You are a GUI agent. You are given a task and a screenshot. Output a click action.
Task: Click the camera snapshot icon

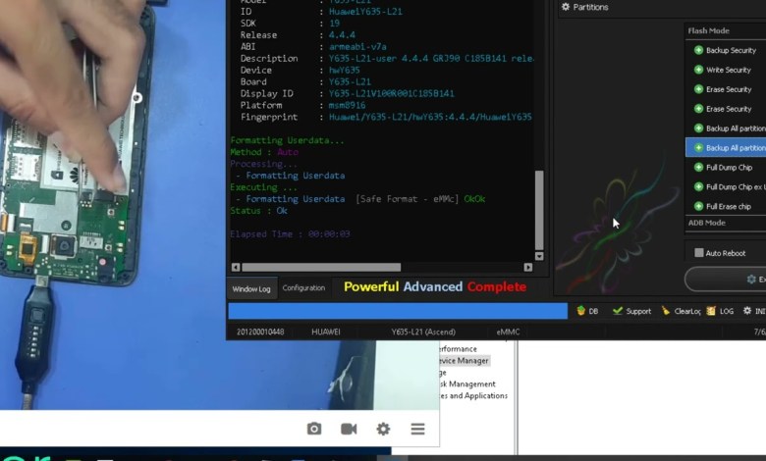click(x=314, y=429)
